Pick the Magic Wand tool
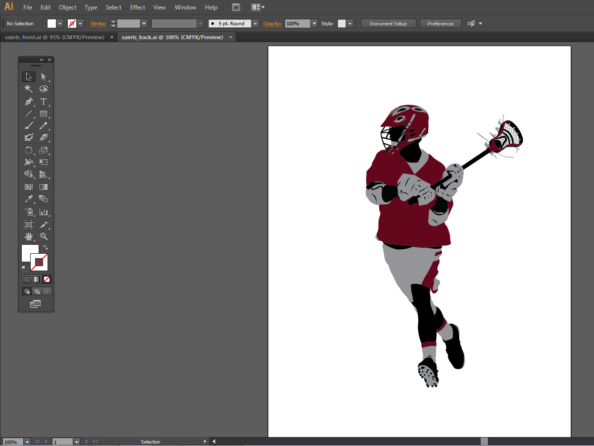 click(29, 89)
